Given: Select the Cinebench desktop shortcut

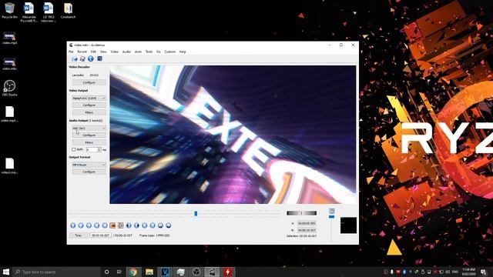Looking at the screenshot, I should (68, 11).
